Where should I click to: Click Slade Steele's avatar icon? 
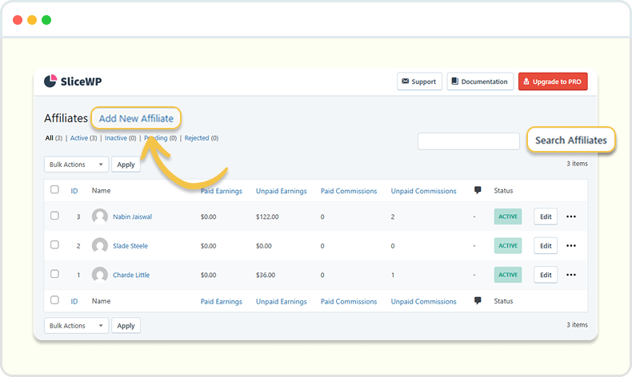(99, 245)
